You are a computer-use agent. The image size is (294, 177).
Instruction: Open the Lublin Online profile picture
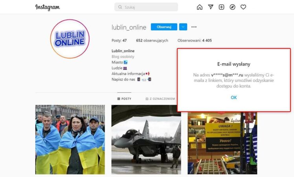coord(70,39)
